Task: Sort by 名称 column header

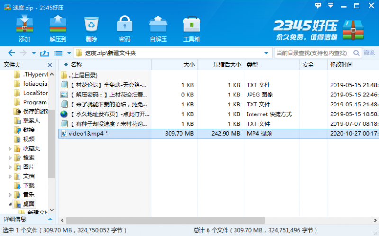Action: point(76,65)
